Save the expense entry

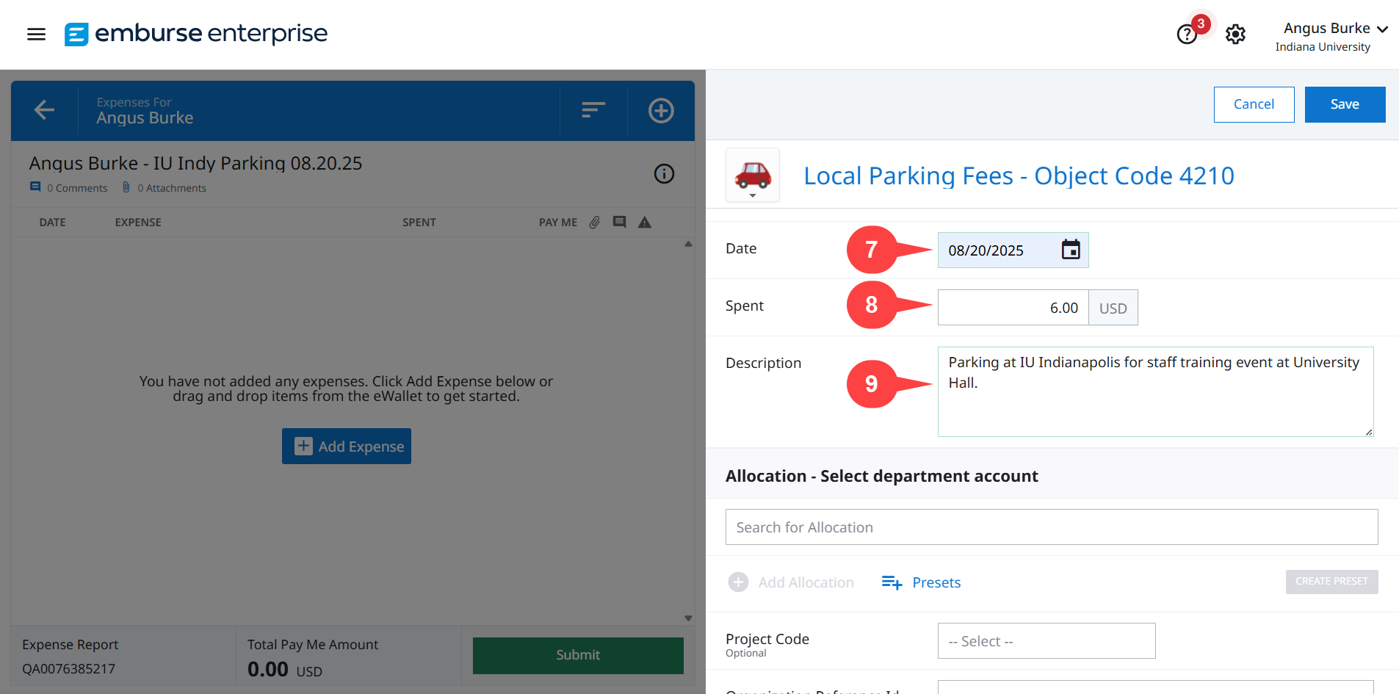click(1344, 104)
